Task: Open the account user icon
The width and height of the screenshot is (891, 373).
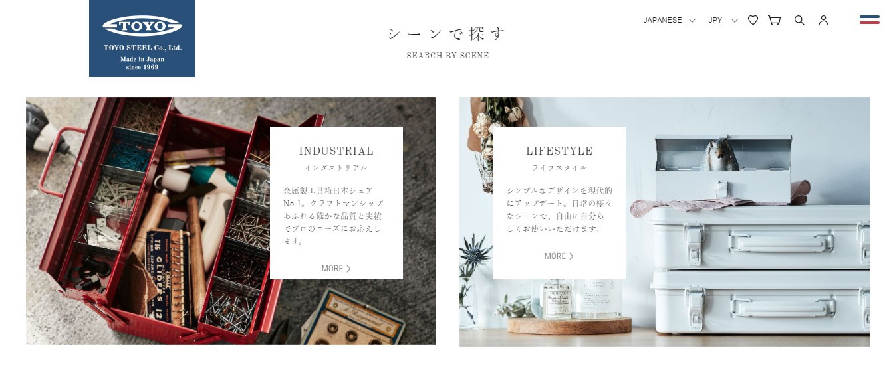Action: click(x=823, y=20)
